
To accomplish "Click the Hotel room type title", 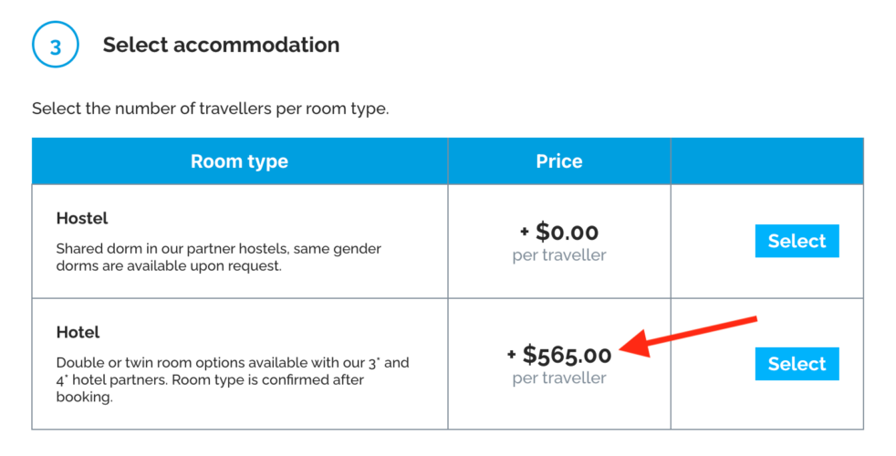I will [x=78, y=332].
